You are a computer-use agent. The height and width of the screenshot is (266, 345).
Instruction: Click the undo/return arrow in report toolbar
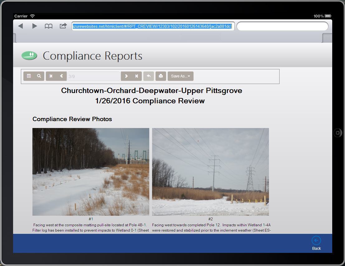[149, 76]
